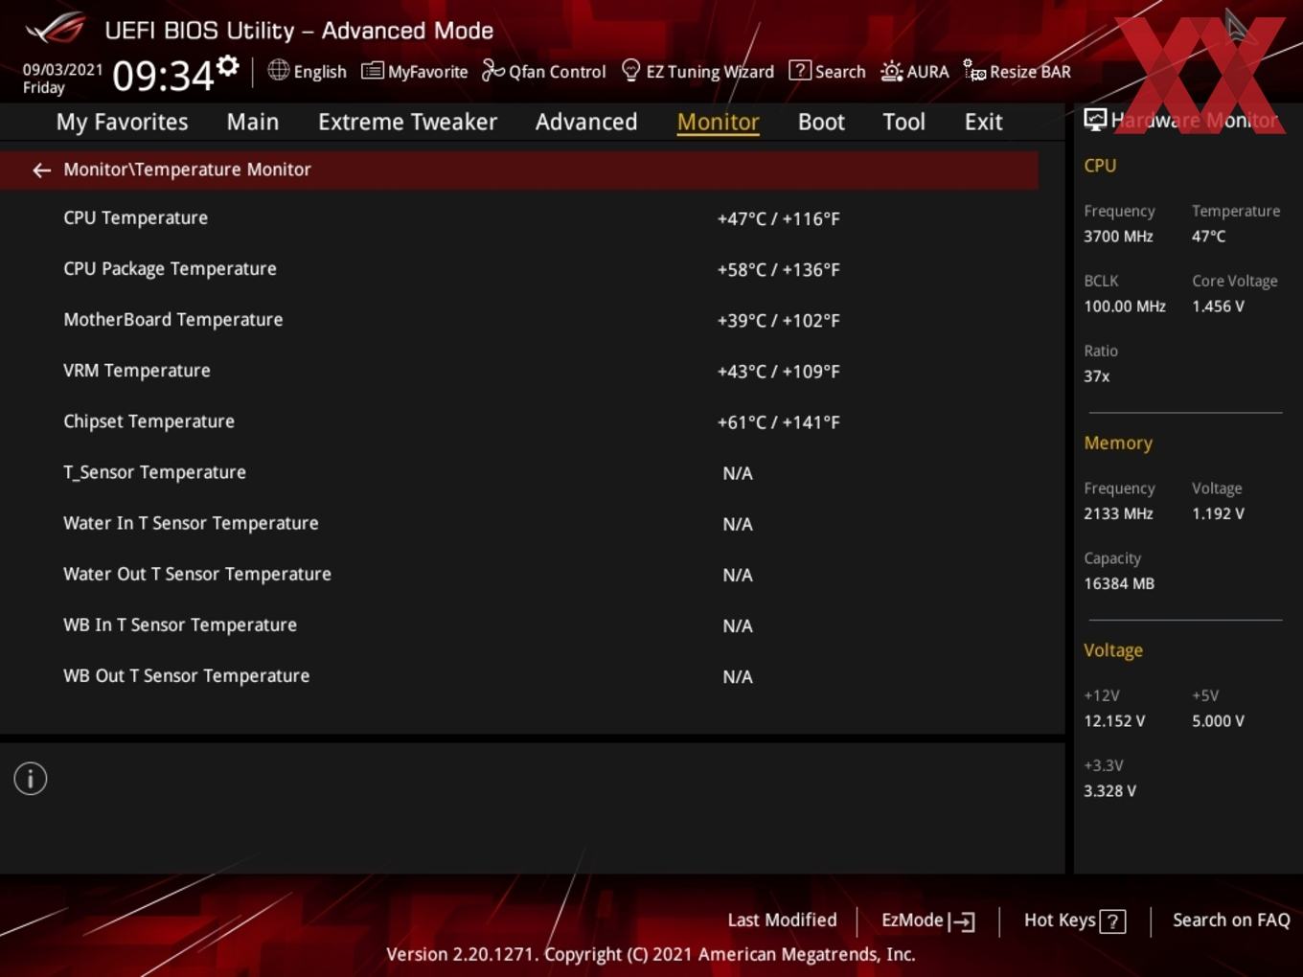
Task: Click the +47°C / +116°F value
Action: point(778,218)
